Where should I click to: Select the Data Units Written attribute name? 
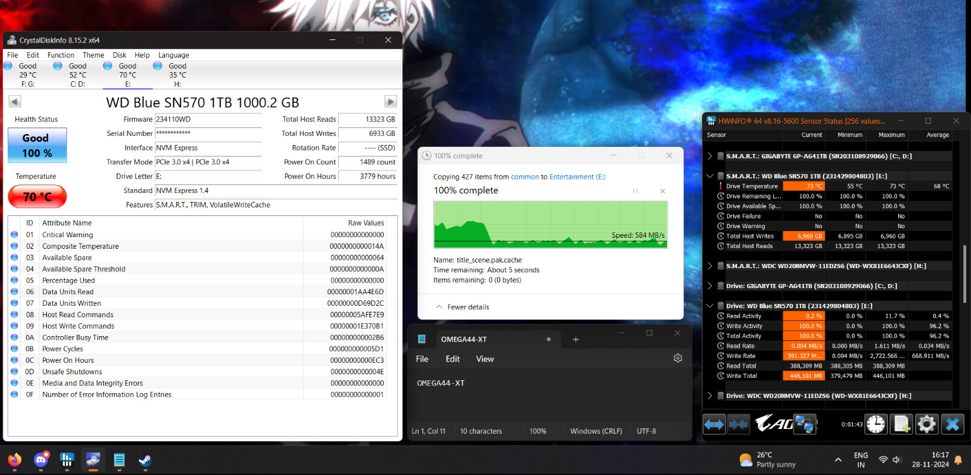click(x=72, y=303)
